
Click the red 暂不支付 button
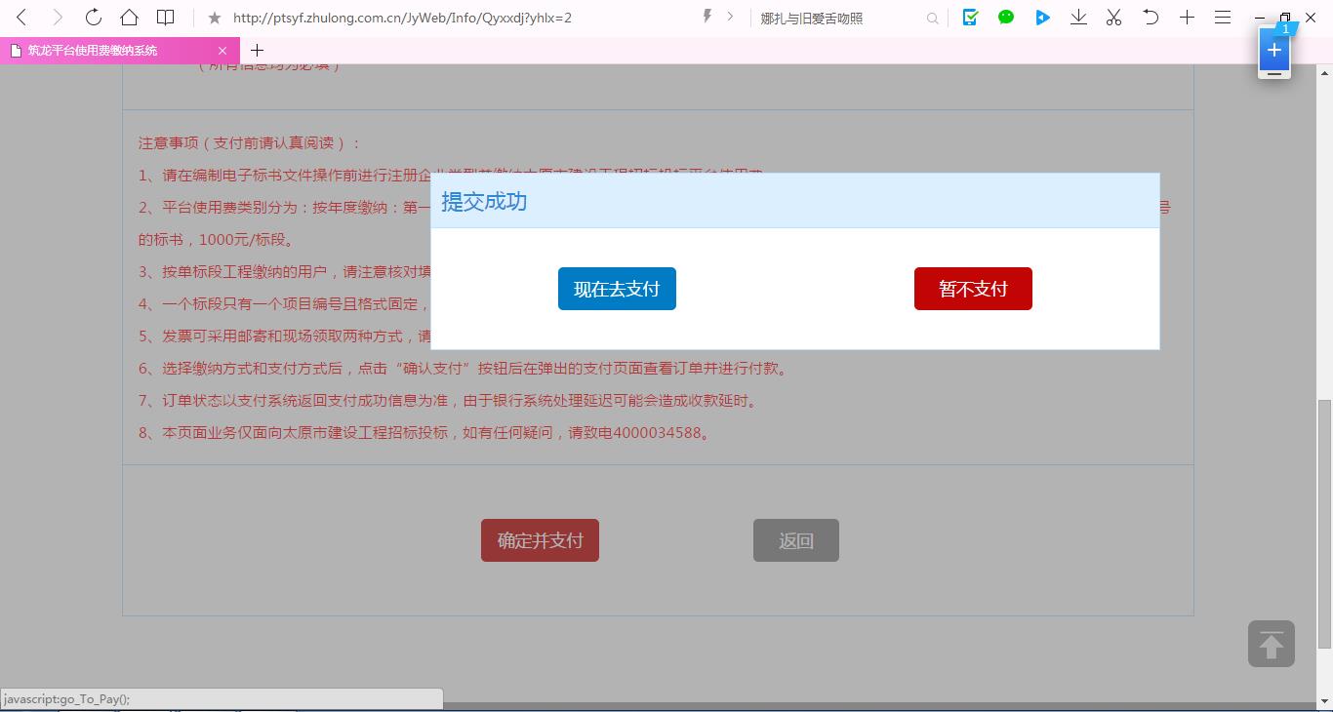[973, 289]
